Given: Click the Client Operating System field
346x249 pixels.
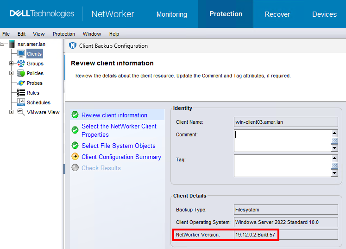Looking at the screenshot, I should (x=286, y=222).
